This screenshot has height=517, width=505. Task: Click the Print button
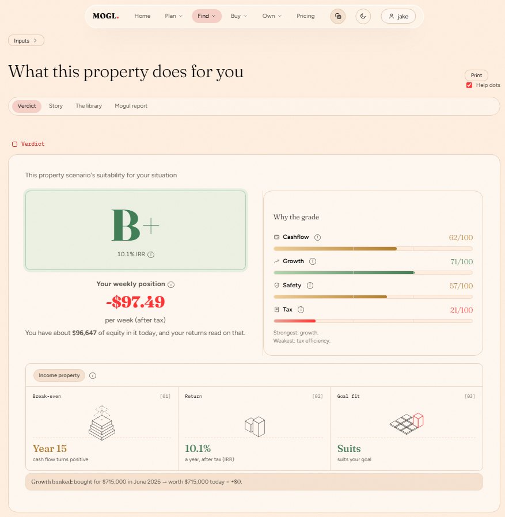tap(476, 75)
